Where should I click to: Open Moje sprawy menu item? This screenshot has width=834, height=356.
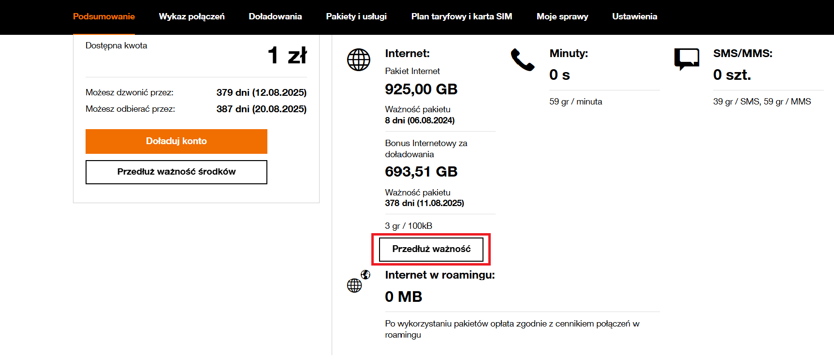(x=562, y=16)
